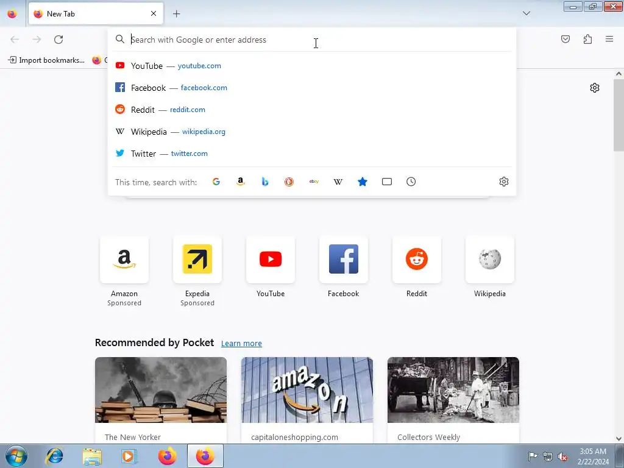
Task: Select Wikipedia wikipedia.org suggestion
Action: [312, 132]
